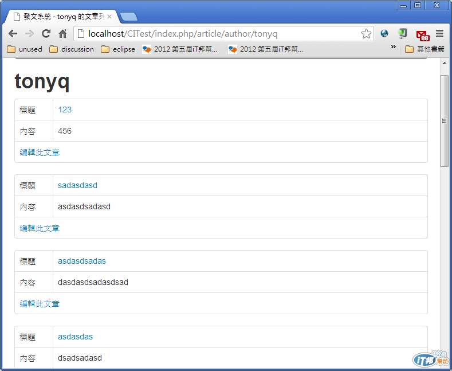The image size is (452, 371).
Task: Minimize the browser window
Action: pyautogui.click(x=403, y=6)
